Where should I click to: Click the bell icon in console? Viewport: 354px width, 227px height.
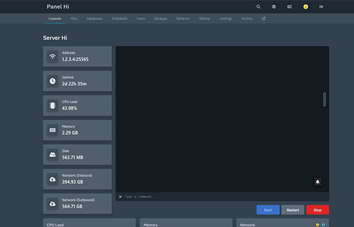(x=317, y=182)
